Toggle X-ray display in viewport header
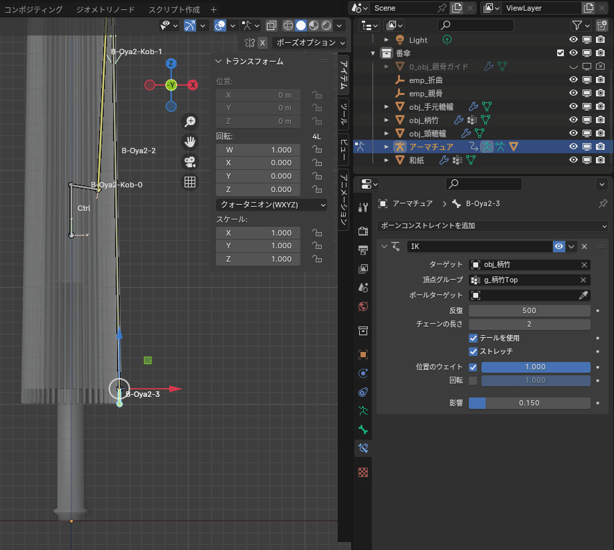Image resolution: width=614 pixels, height=550 pixels. pos(271,25)
